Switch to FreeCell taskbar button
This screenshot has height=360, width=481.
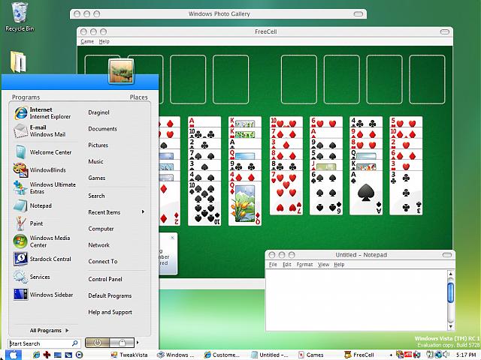tap(359, 355)
